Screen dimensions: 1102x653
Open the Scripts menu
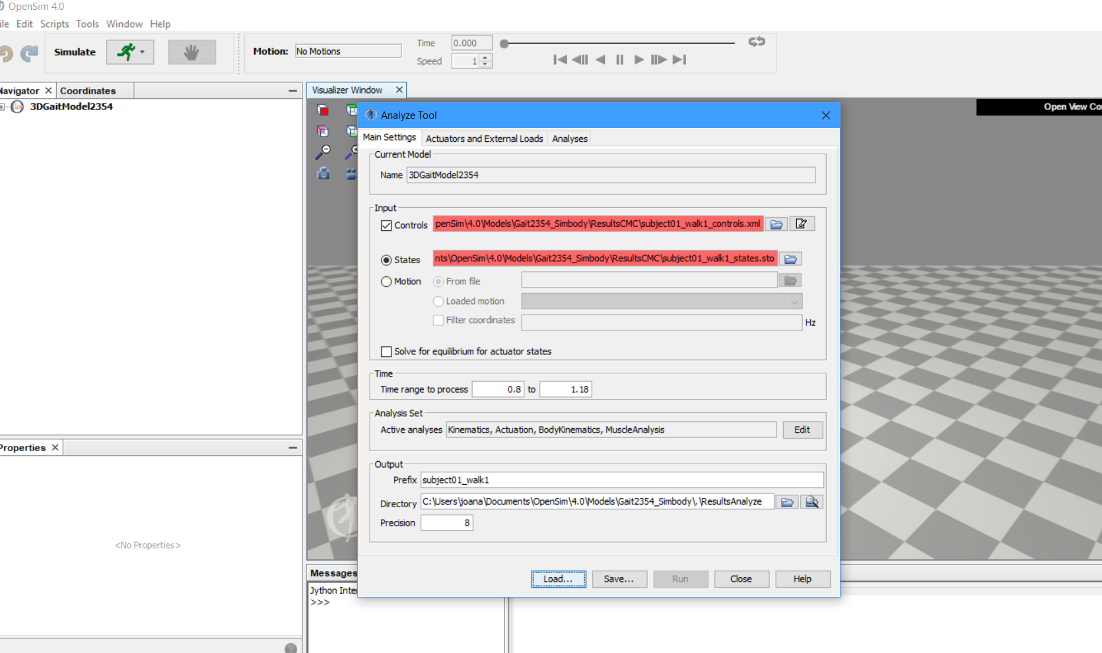[x=55, y=24]
